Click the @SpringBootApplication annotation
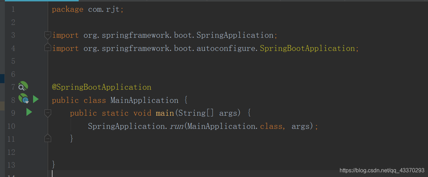This screenshot has width=428, height=177. [102, 87]
